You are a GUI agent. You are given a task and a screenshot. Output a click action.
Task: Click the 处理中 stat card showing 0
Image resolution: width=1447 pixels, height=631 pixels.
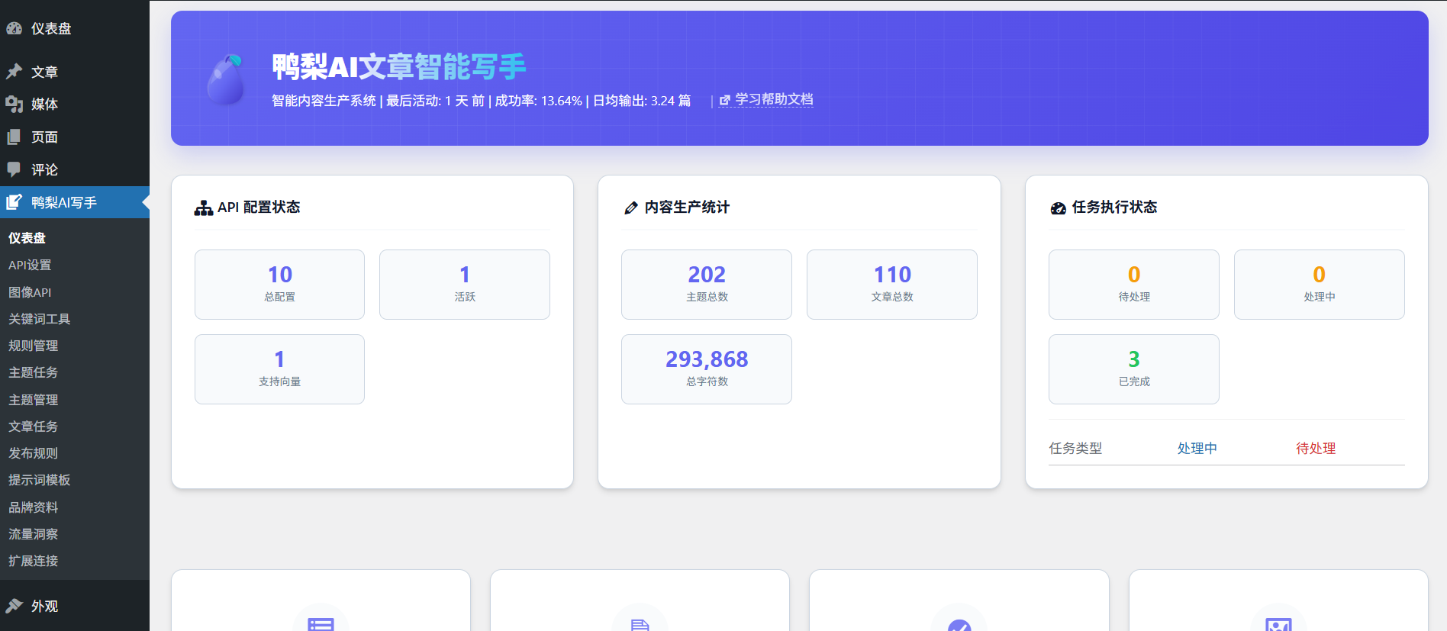point(1320,285)
